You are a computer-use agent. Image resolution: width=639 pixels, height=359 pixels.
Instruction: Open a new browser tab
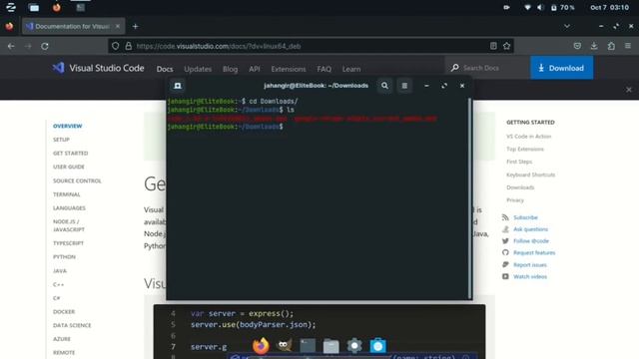tap(136, 27)
